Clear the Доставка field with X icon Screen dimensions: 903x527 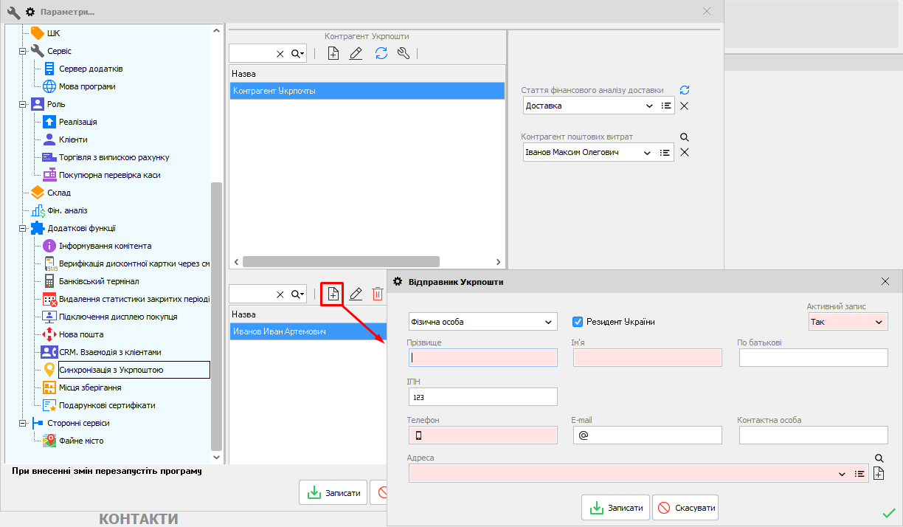pyautogui.click(x=684, y=106)
